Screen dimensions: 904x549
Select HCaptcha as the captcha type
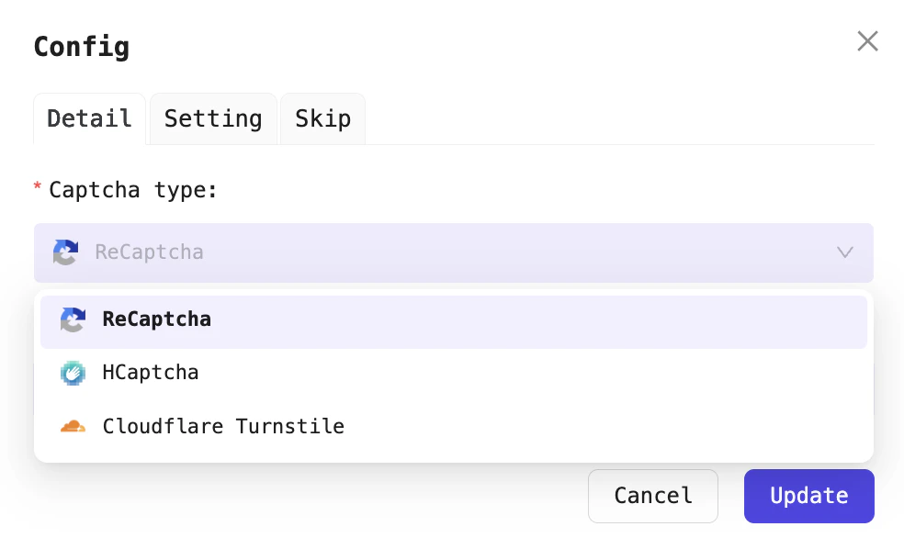(151, 373)
